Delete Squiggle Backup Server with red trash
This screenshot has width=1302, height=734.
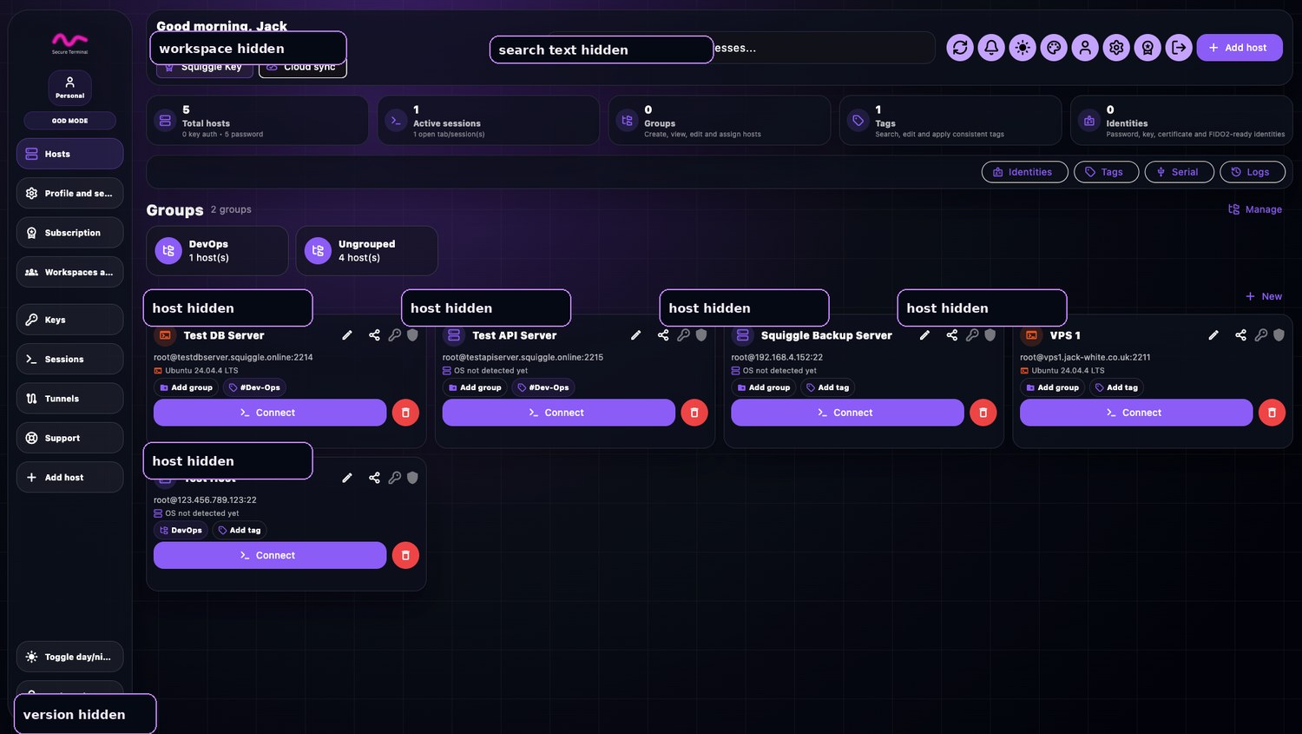point(983,413)
